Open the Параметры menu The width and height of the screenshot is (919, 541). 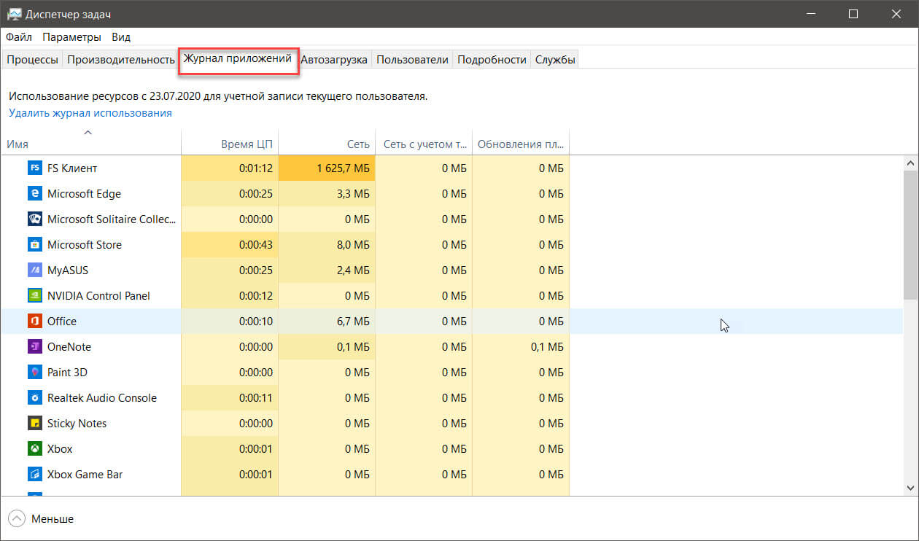71,37
